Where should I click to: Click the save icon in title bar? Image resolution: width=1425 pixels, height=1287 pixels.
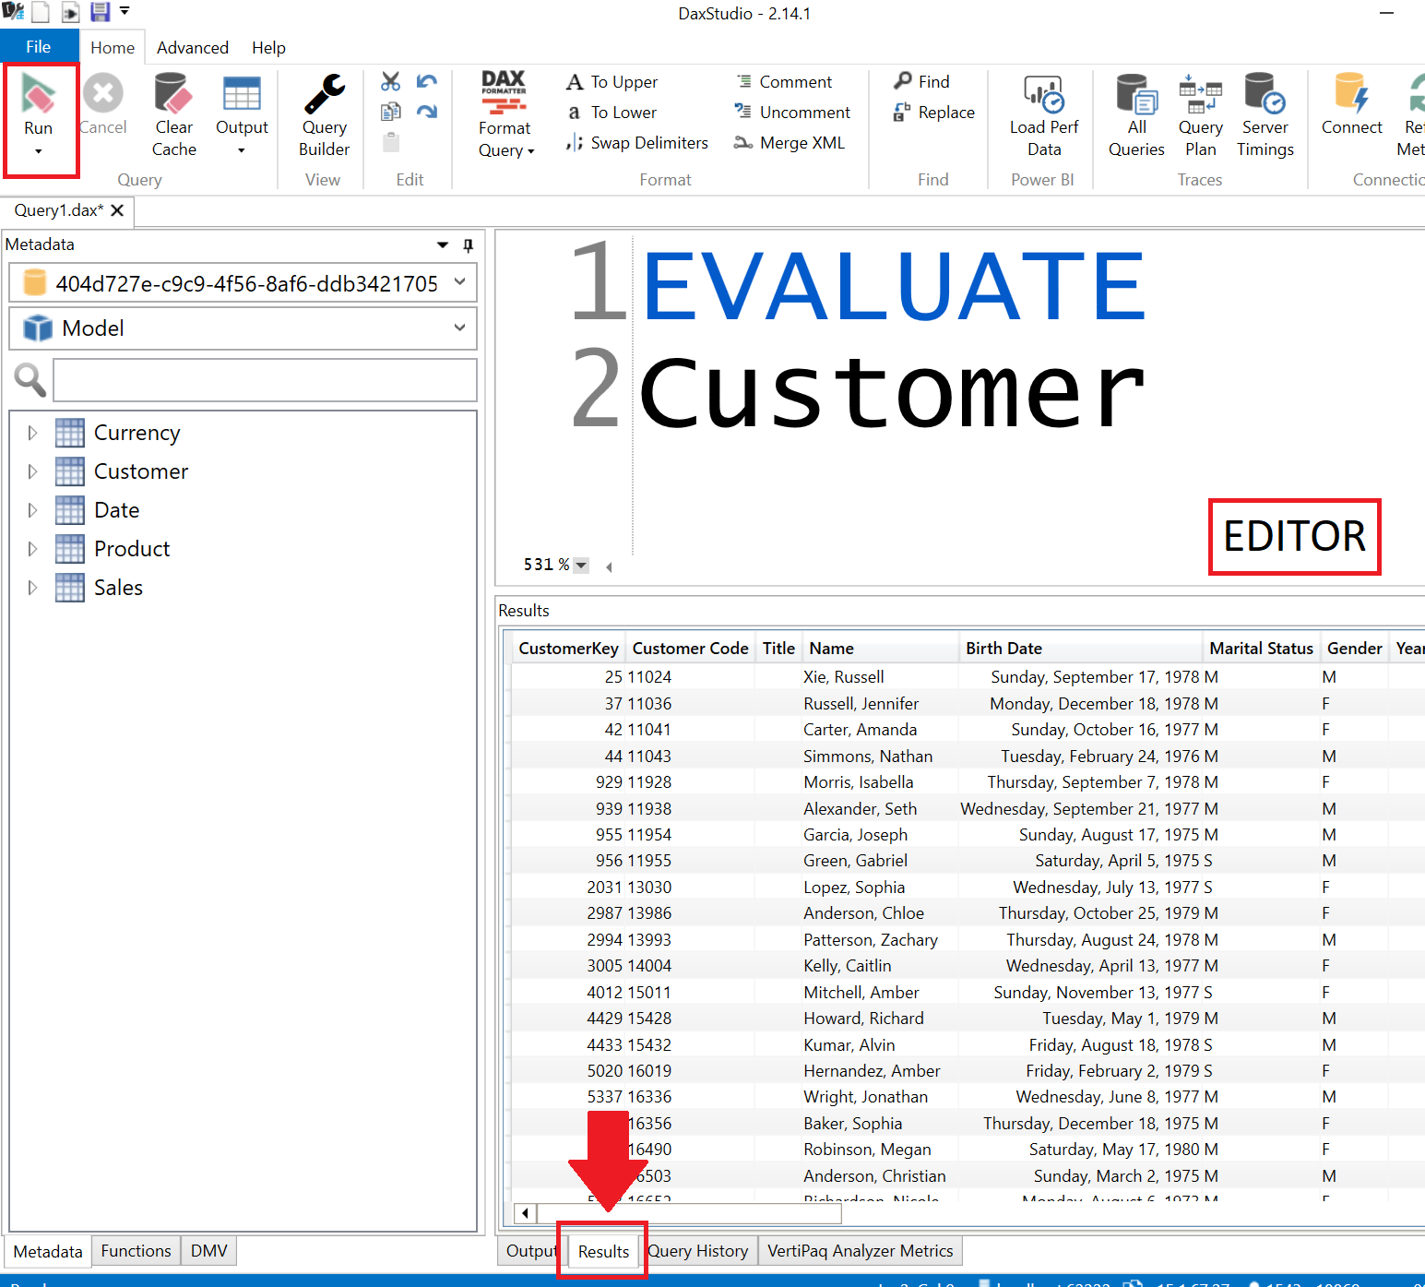pos(100,12)
